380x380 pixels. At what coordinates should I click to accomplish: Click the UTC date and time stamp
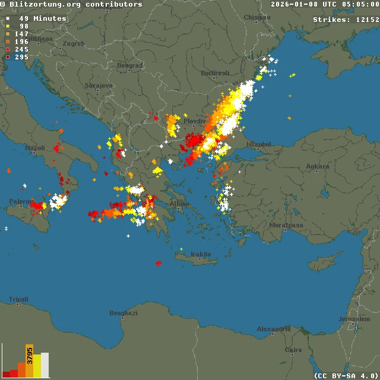325,4
